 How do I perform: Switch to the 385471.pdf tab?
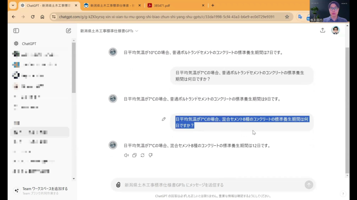click(x=174, y=6)
